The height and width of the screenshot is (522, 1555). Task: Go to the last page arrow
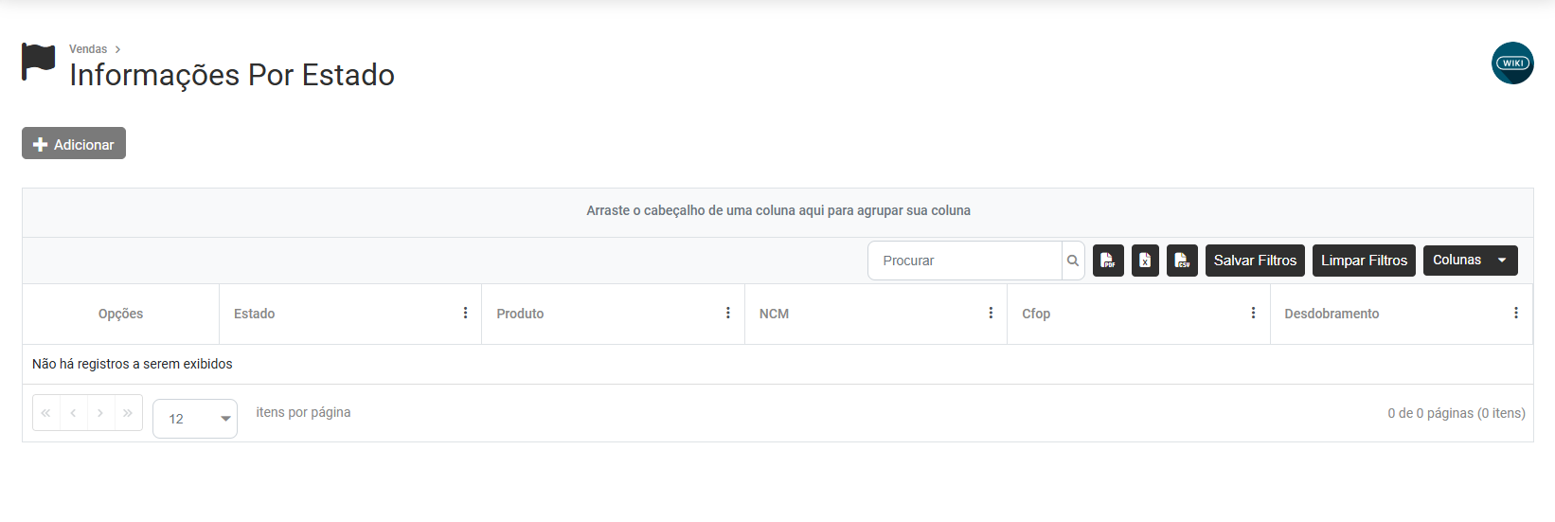(x=128, y=413)
